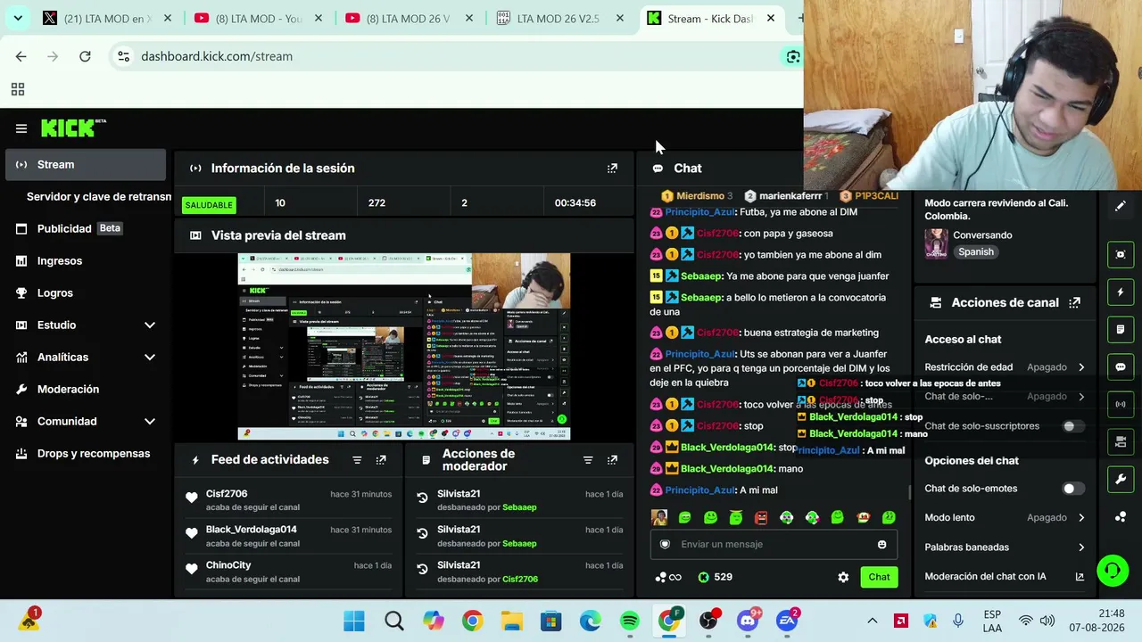
Task: Click the message input field
Action: (x=774, y=544)
